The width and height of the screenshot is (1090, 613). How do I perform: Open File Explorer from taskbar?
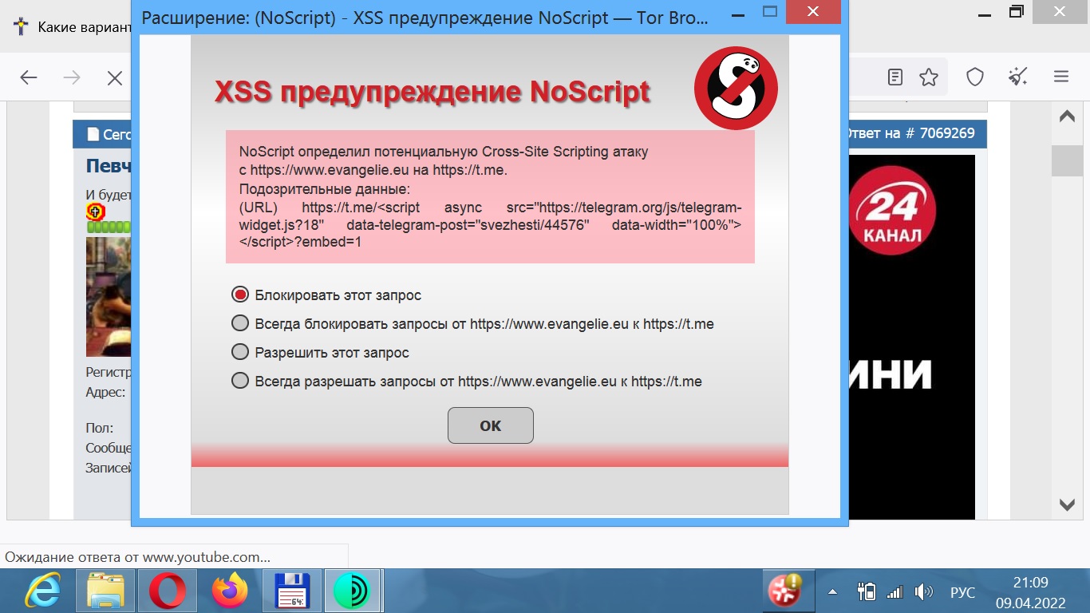105,591
